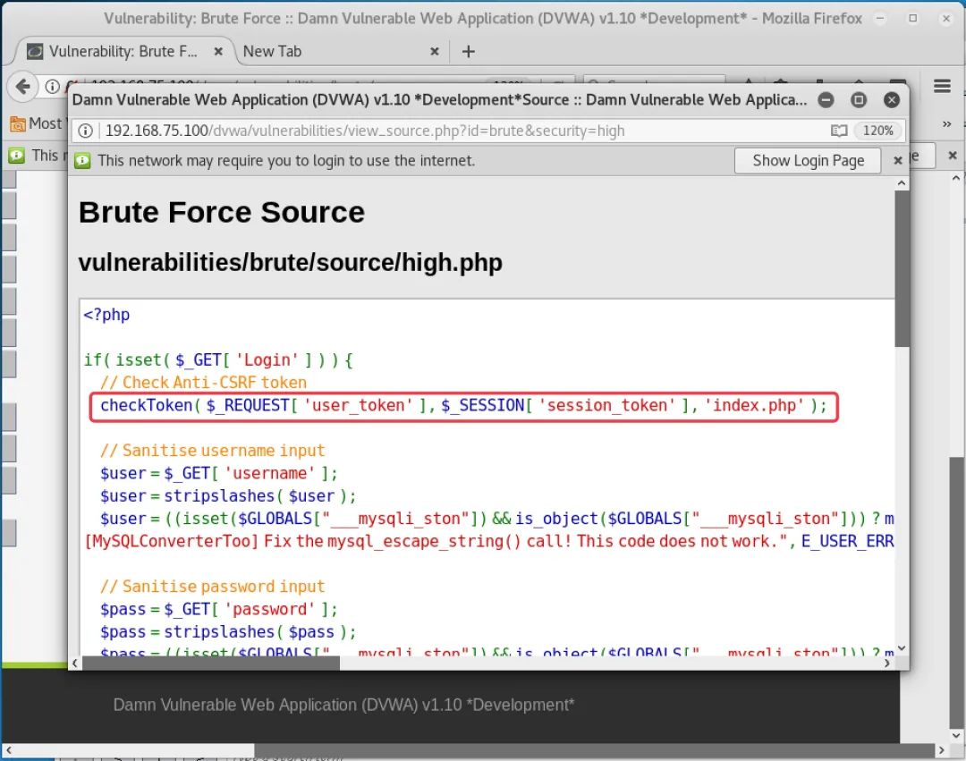This screenshot has height=761, width=966.
Task: Click the "$user = $_GET[ 'username' ];" line
Action: click(219, 473)
